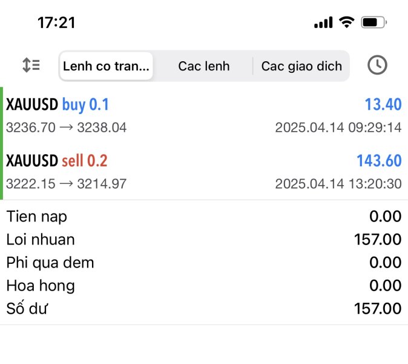Viewport: 408px width, 364px height.
Task: Tap the 'Tien nap' deposit row
Action: pos(204,217)
